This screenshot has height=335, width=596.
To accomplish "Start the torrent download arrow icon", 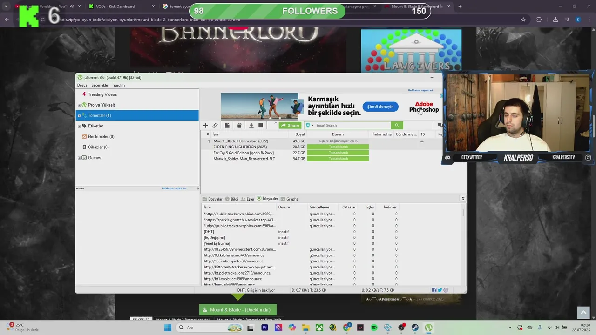I will click(251, 125).
